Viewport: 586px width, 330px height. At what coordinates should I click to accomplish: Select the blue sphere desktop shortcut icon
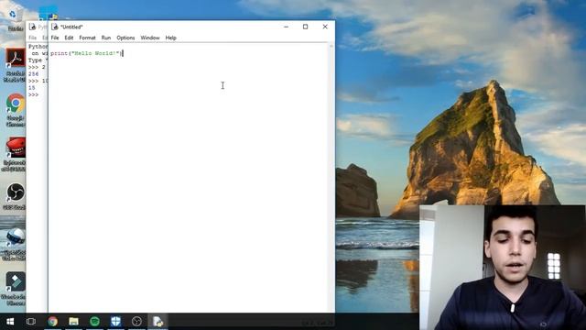tap(15, 244)
